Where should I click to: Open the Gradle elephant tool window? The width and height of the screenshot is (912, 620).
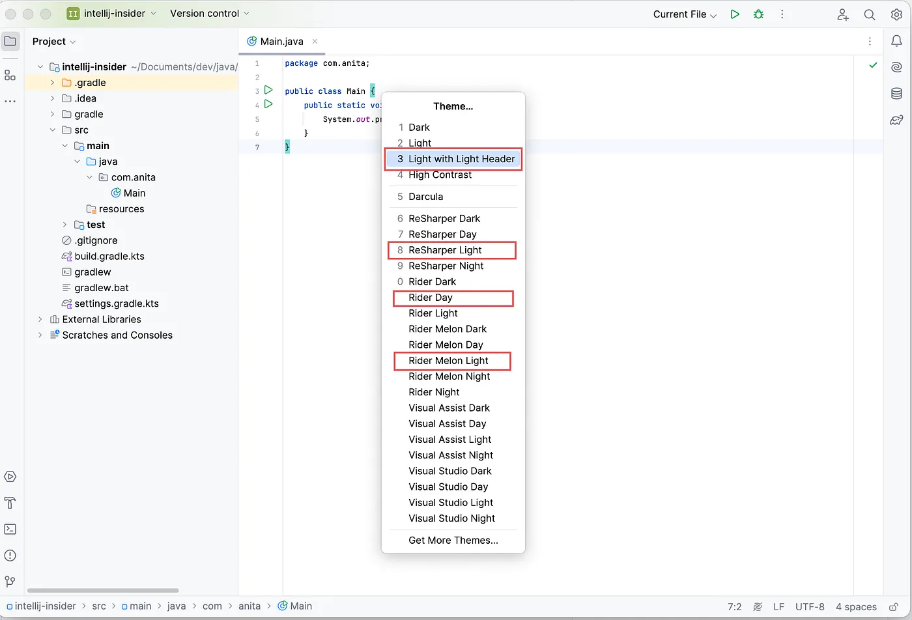[x=896, y=120]
